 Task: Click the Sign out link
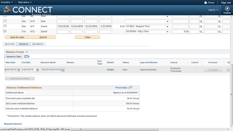[x=226, y=3]
